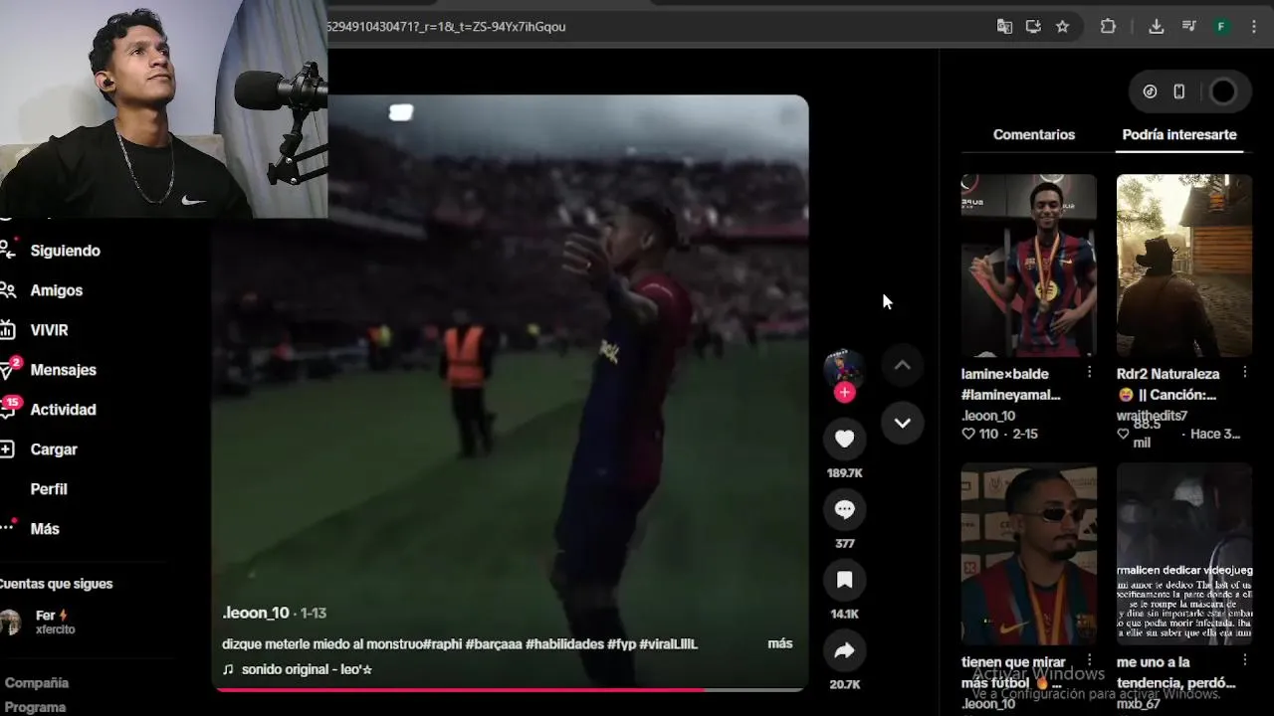Switch to Comentarios tab
Screen dimensions: 1274x716
[1033, 134]
